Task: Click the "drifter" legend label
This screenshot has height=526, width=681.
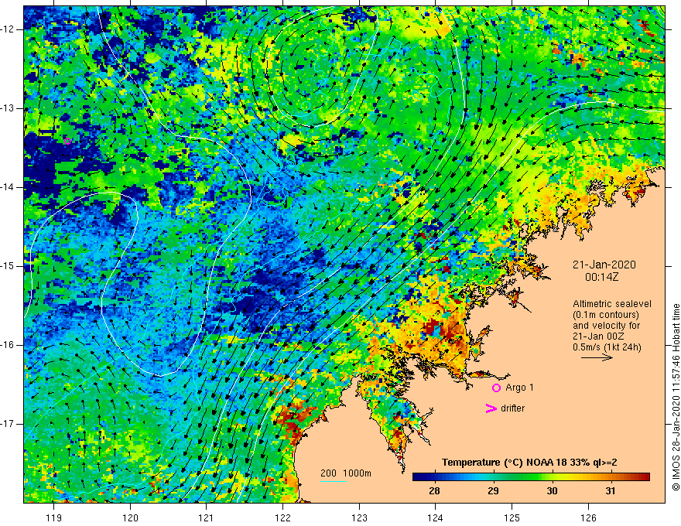Action: 512,408
